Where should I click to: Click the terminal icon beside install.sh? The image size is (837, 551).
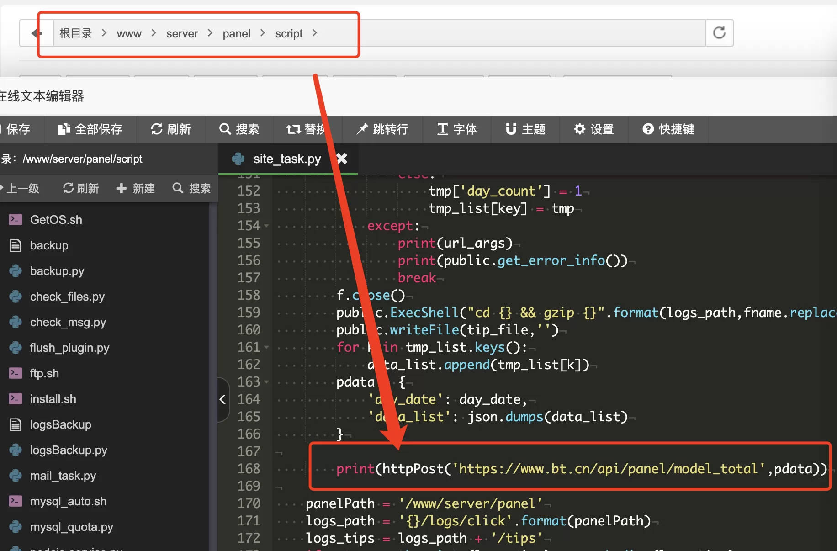(x=16, y=399)
